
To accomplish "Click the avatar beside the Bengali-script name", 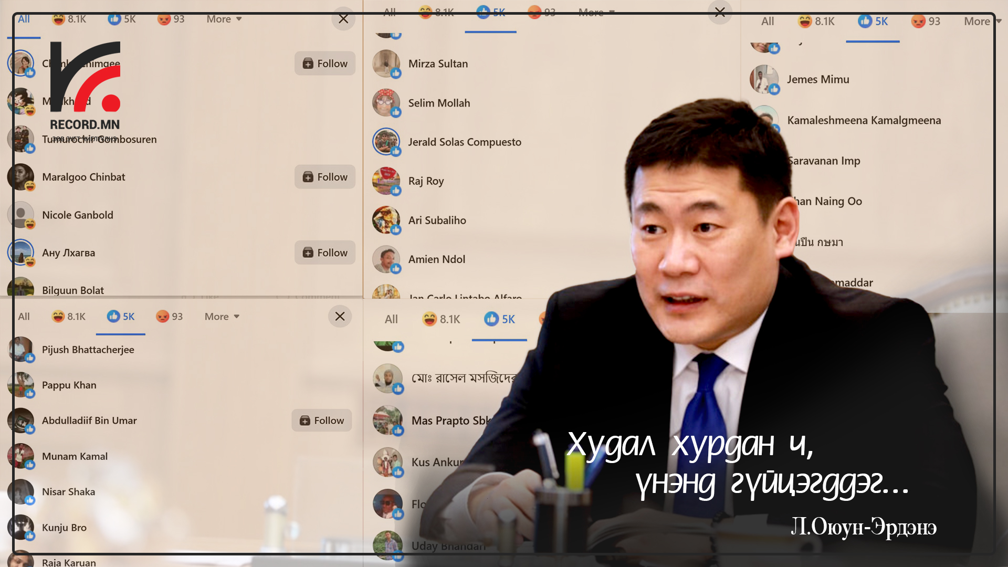I will point(387,378).
